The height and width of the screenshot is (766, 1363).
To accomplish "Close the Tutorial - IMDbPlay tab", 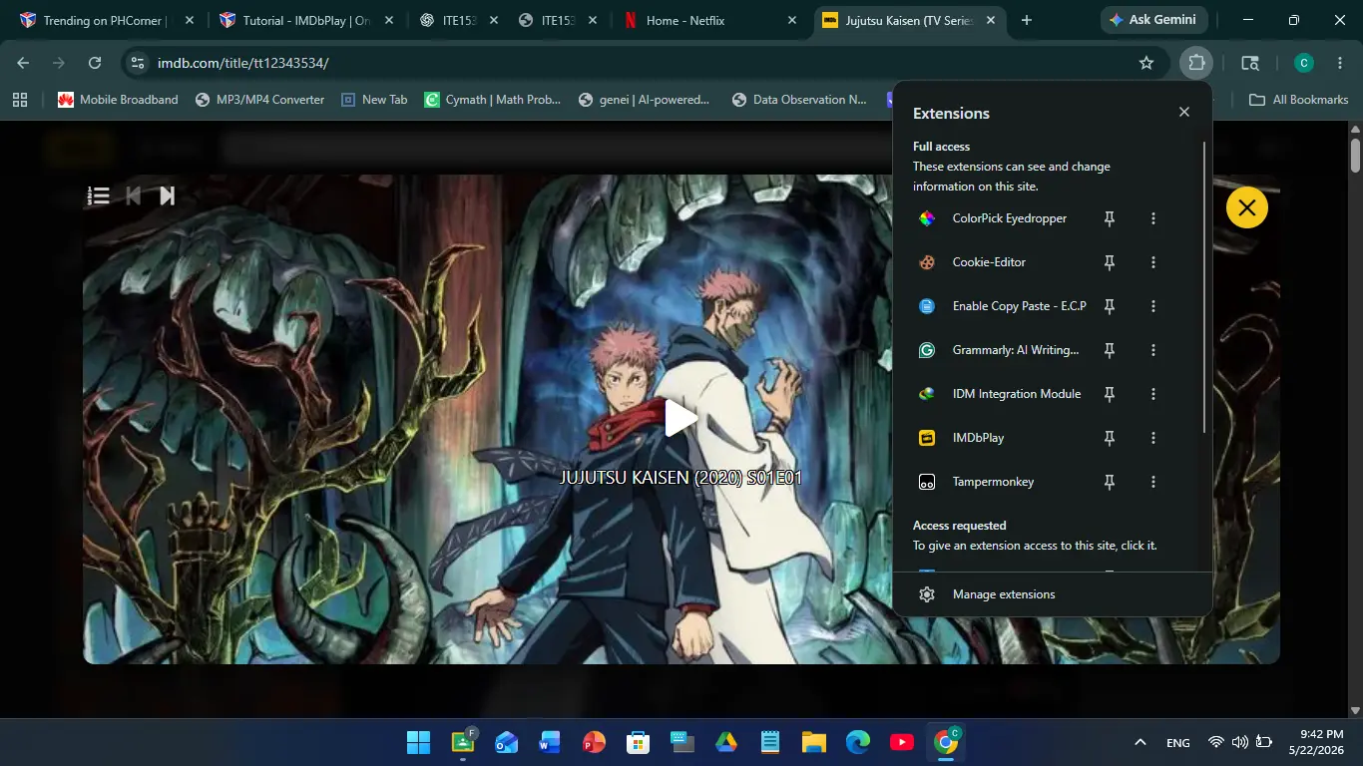I will click(x=388, y=20).
